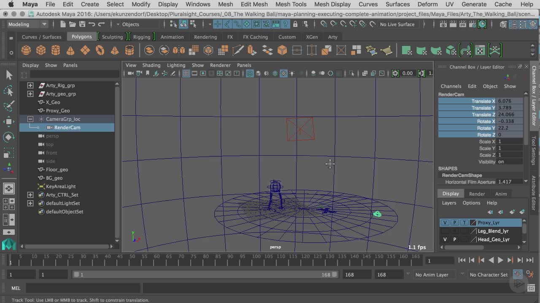The height and width of the screenshot is (303, 540).
Task: Choose the Lasso select tool in toolbox
Action: point(9,90)
